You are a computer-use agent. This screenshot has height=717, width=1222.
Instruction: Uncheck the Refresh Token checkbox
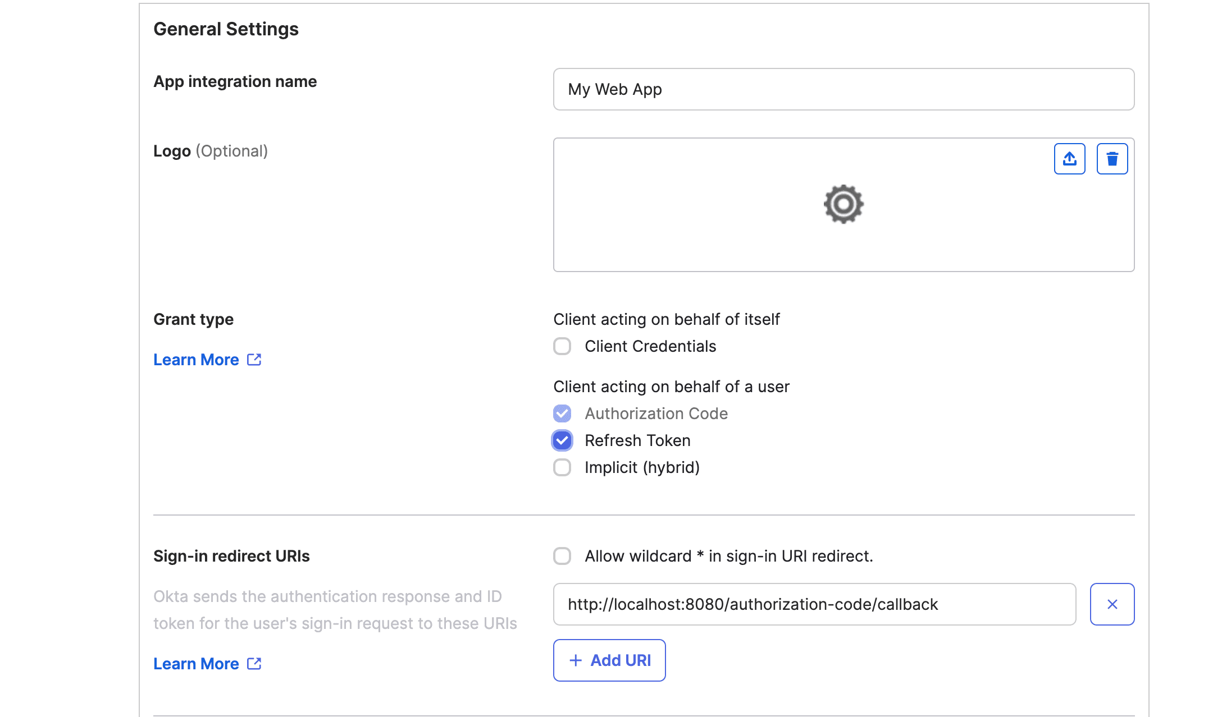point(562,440)
